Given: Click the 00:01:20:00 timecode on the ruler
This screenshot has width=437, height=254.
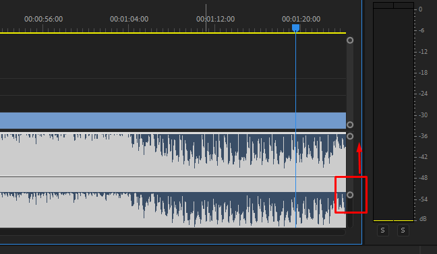Looking at the screenshot, I should point(301,19).
